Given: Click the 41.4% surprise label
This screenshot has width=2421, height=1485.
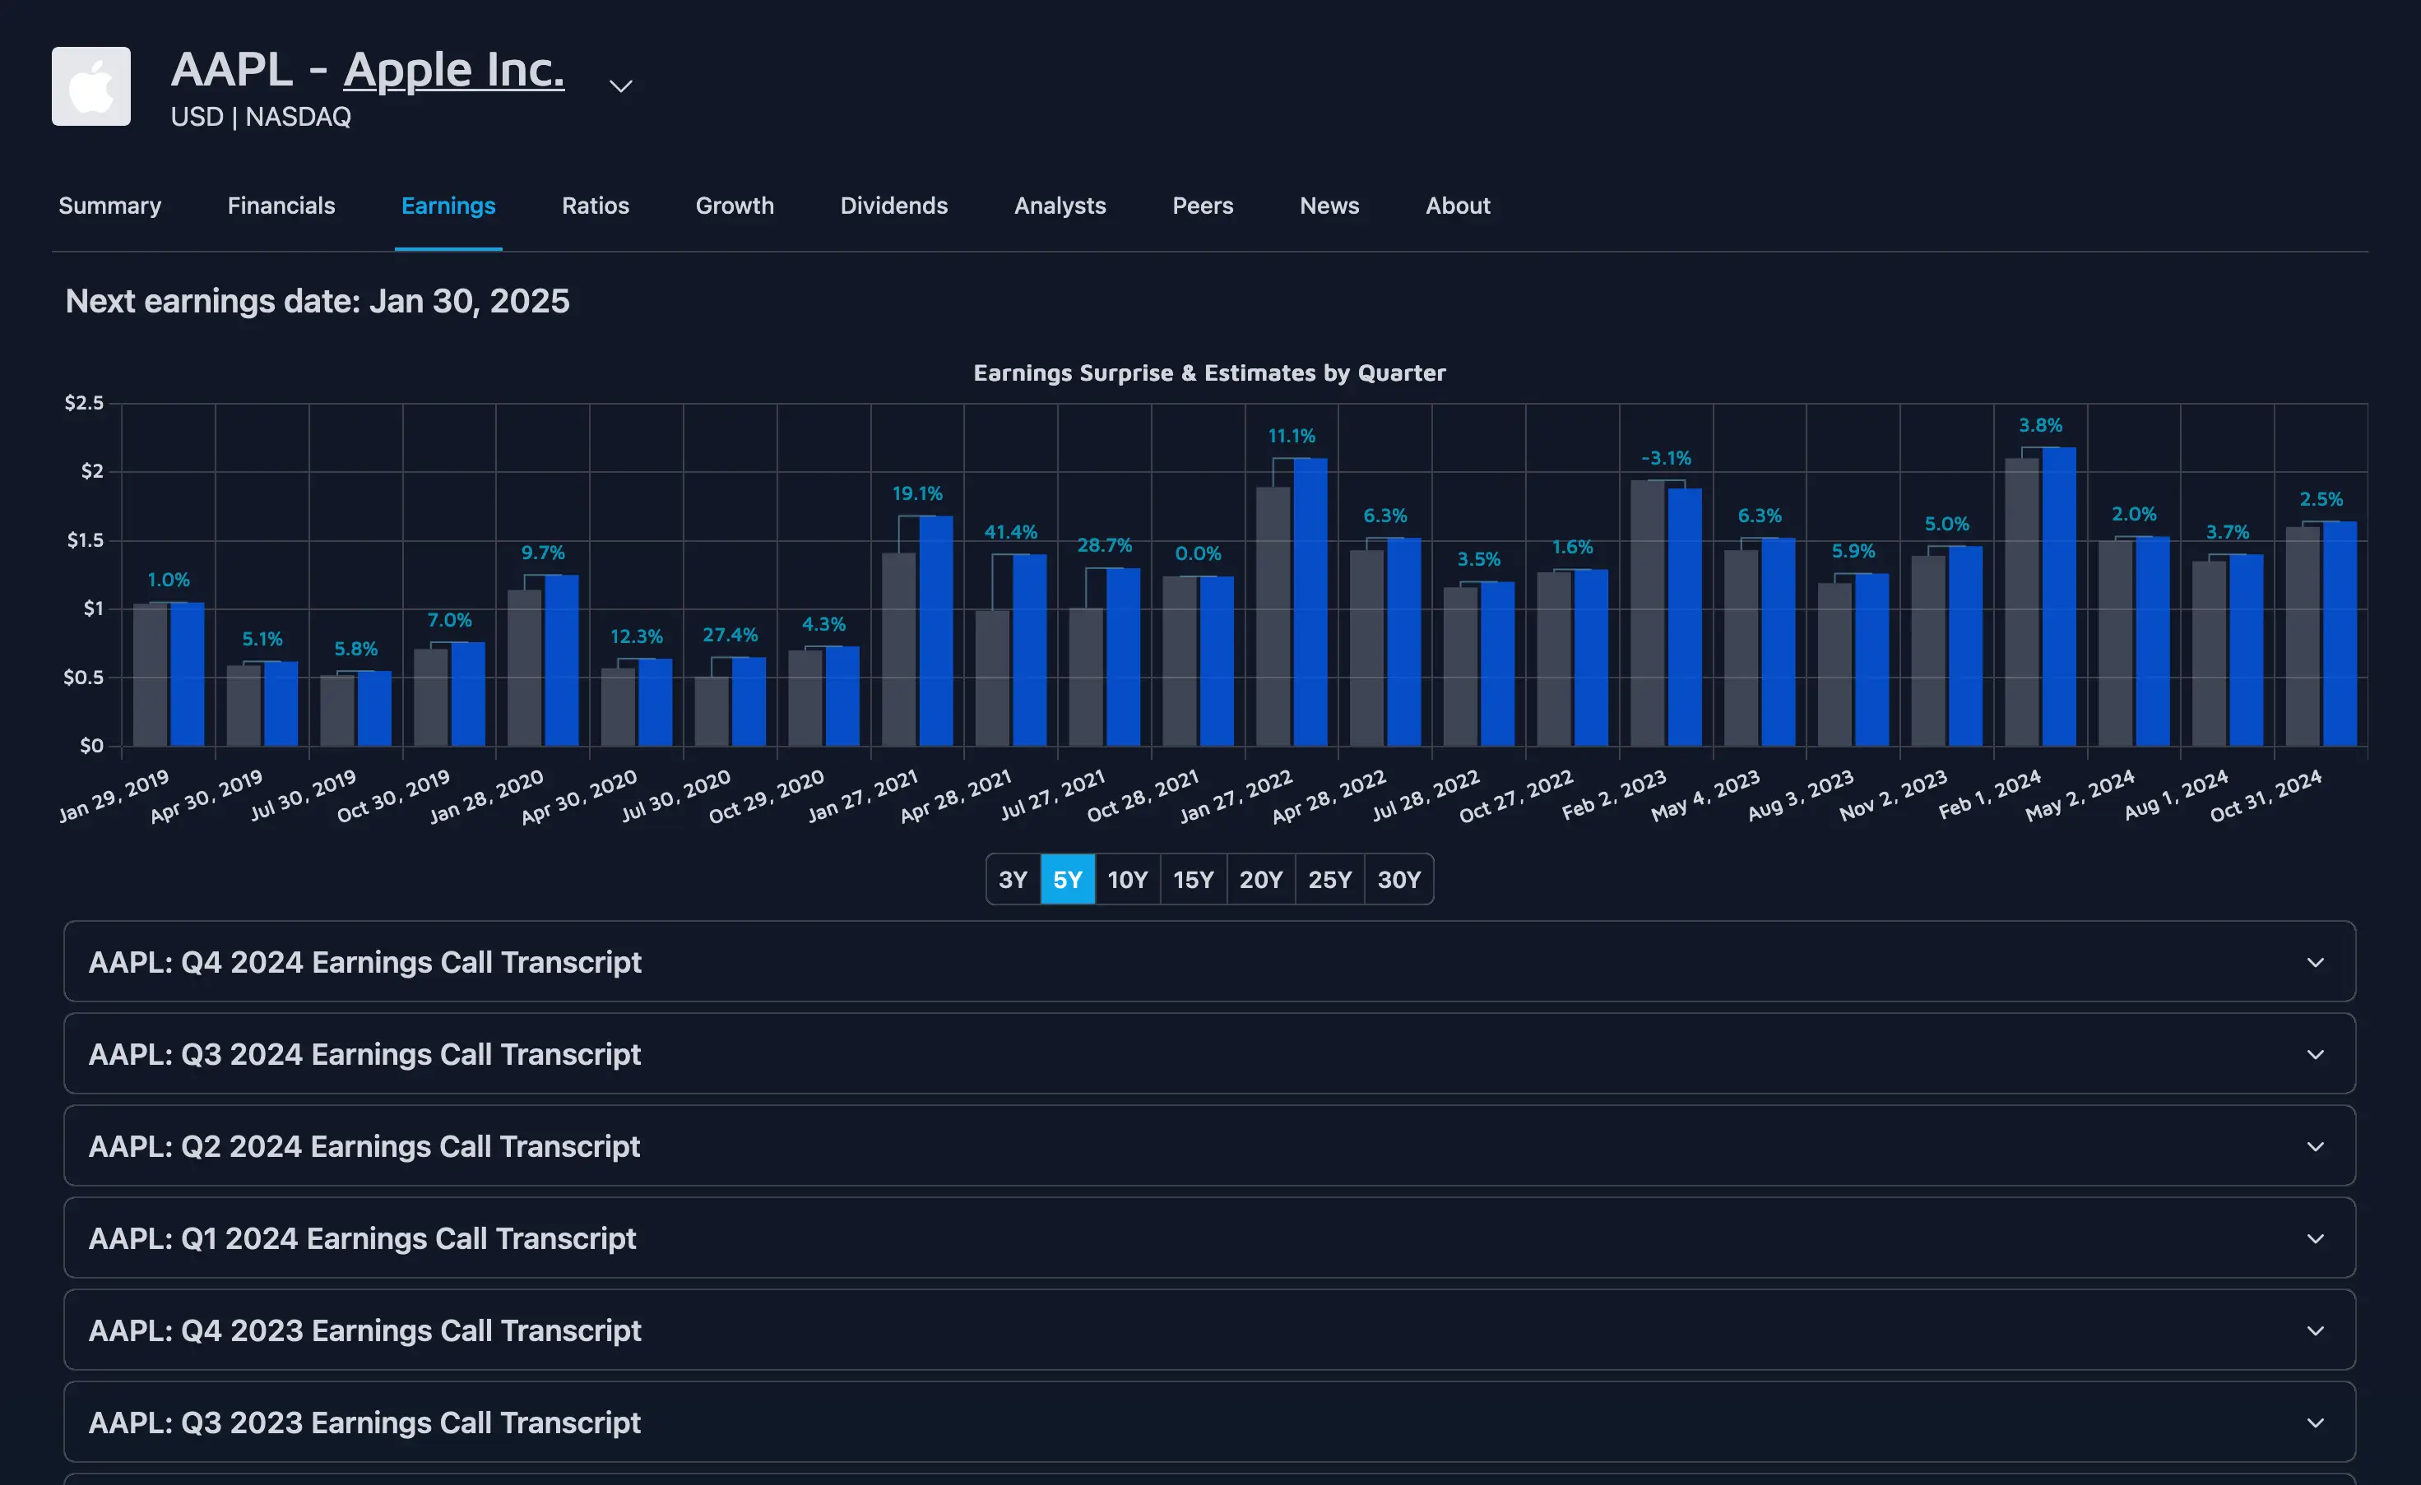Looking at the screenshot, I should 1011,531.
